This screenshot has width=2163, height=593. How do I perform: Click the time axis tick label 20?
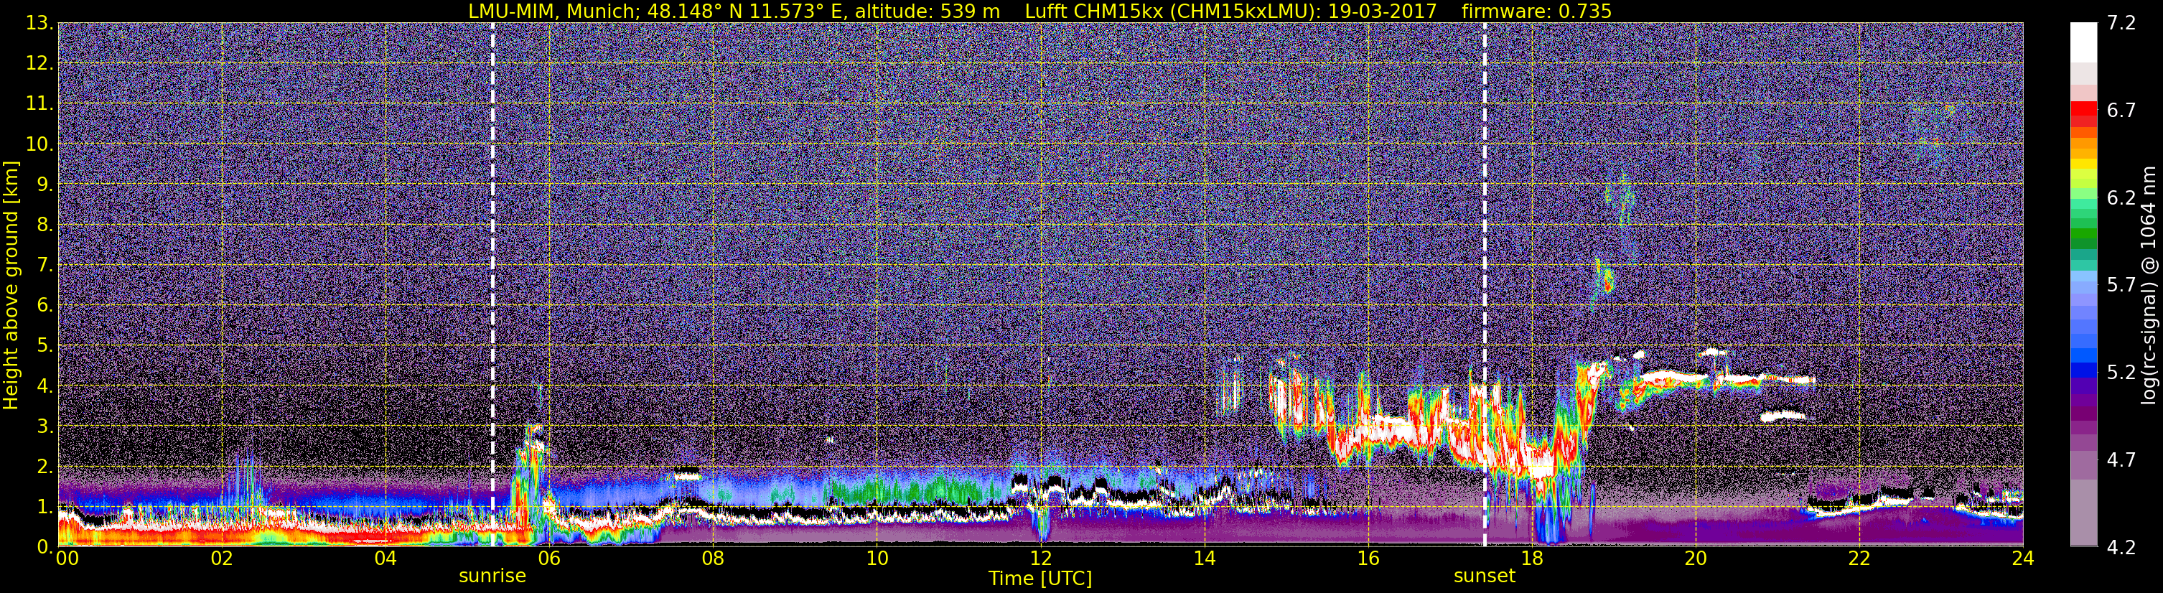click(x=1696, y=559)
